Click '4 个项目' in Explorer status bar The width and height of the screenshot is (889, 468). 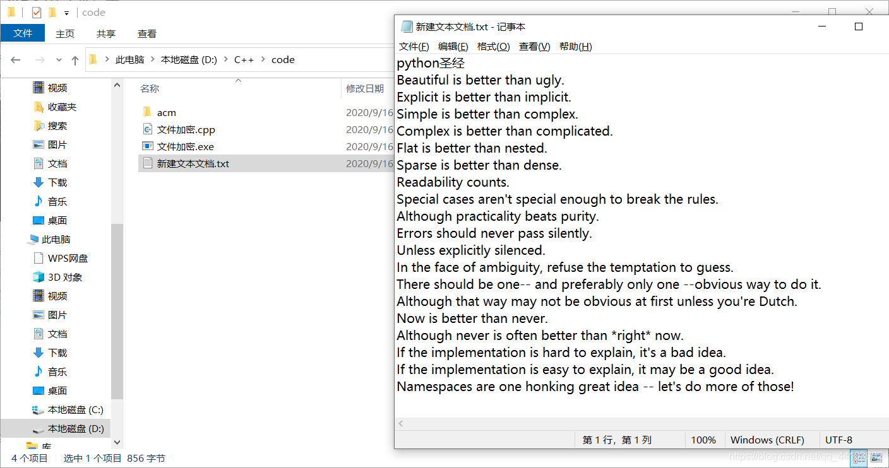coord(30,459)
